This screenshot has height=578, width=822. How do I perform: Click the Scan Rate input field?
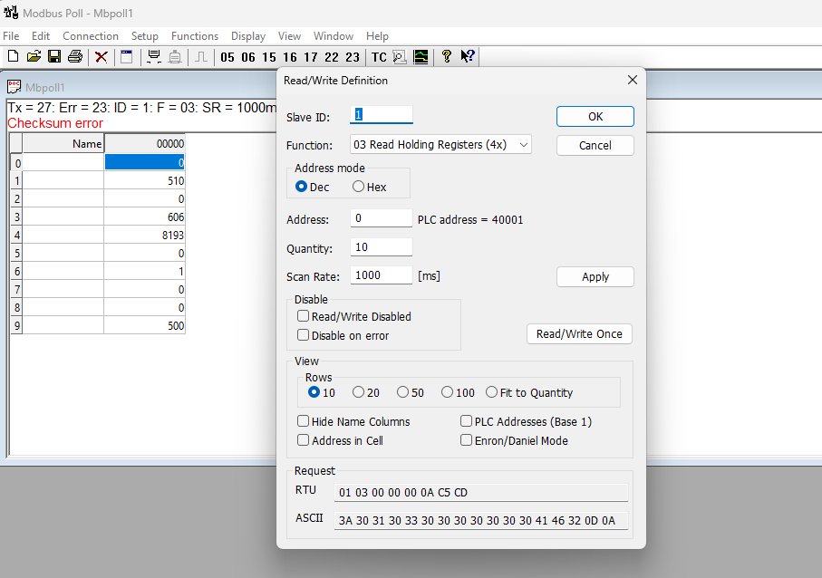pyautogui.click(x=381, y=275)
